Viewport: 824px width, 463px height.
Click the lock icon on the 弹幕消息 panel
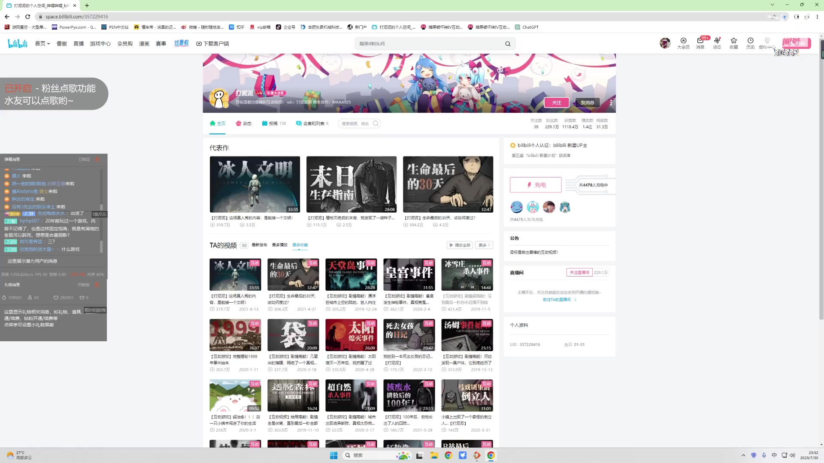(x=97, y=159)
